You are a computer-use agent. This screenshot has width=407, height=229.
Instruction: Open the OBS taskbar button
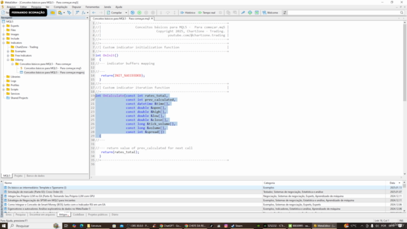[x=137, y=226]
